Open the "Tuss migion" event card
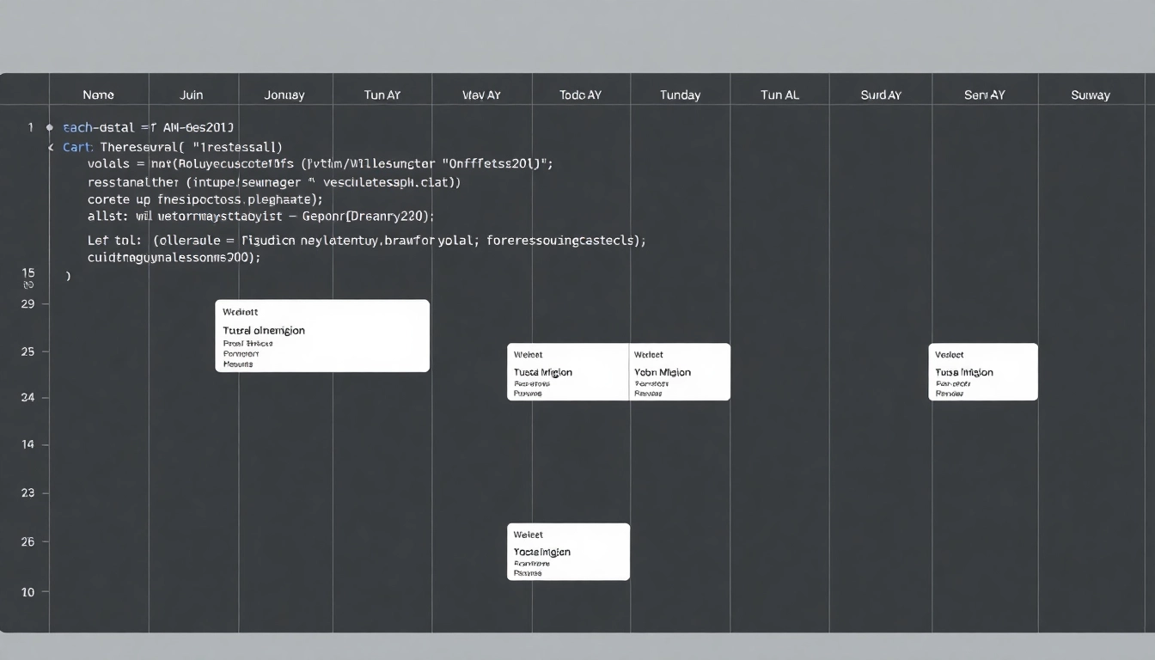This screenshot has height=660, width=1155. click(983, 372)
